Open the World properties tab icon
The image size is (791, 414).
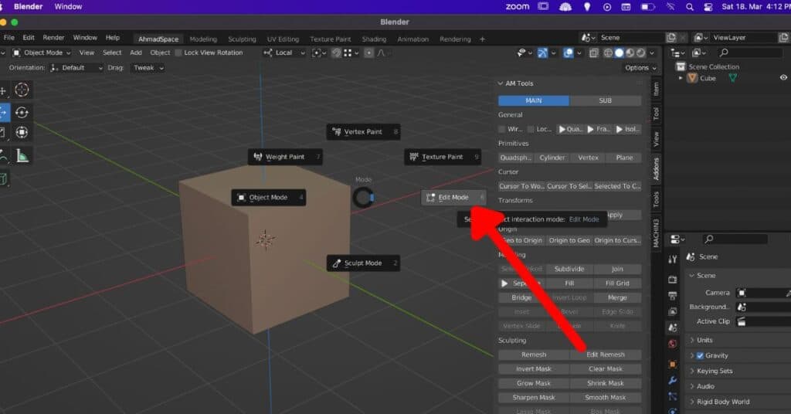pos(672,344)
